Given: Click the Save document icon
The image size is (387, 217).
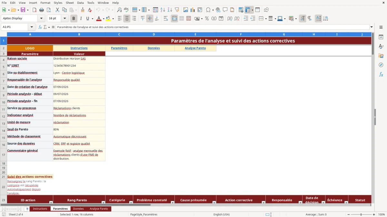Looking at the screenshot, I should click(x=23, y=10).
